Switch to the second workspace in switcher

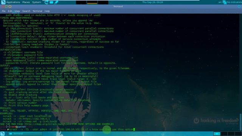(224, 134)
